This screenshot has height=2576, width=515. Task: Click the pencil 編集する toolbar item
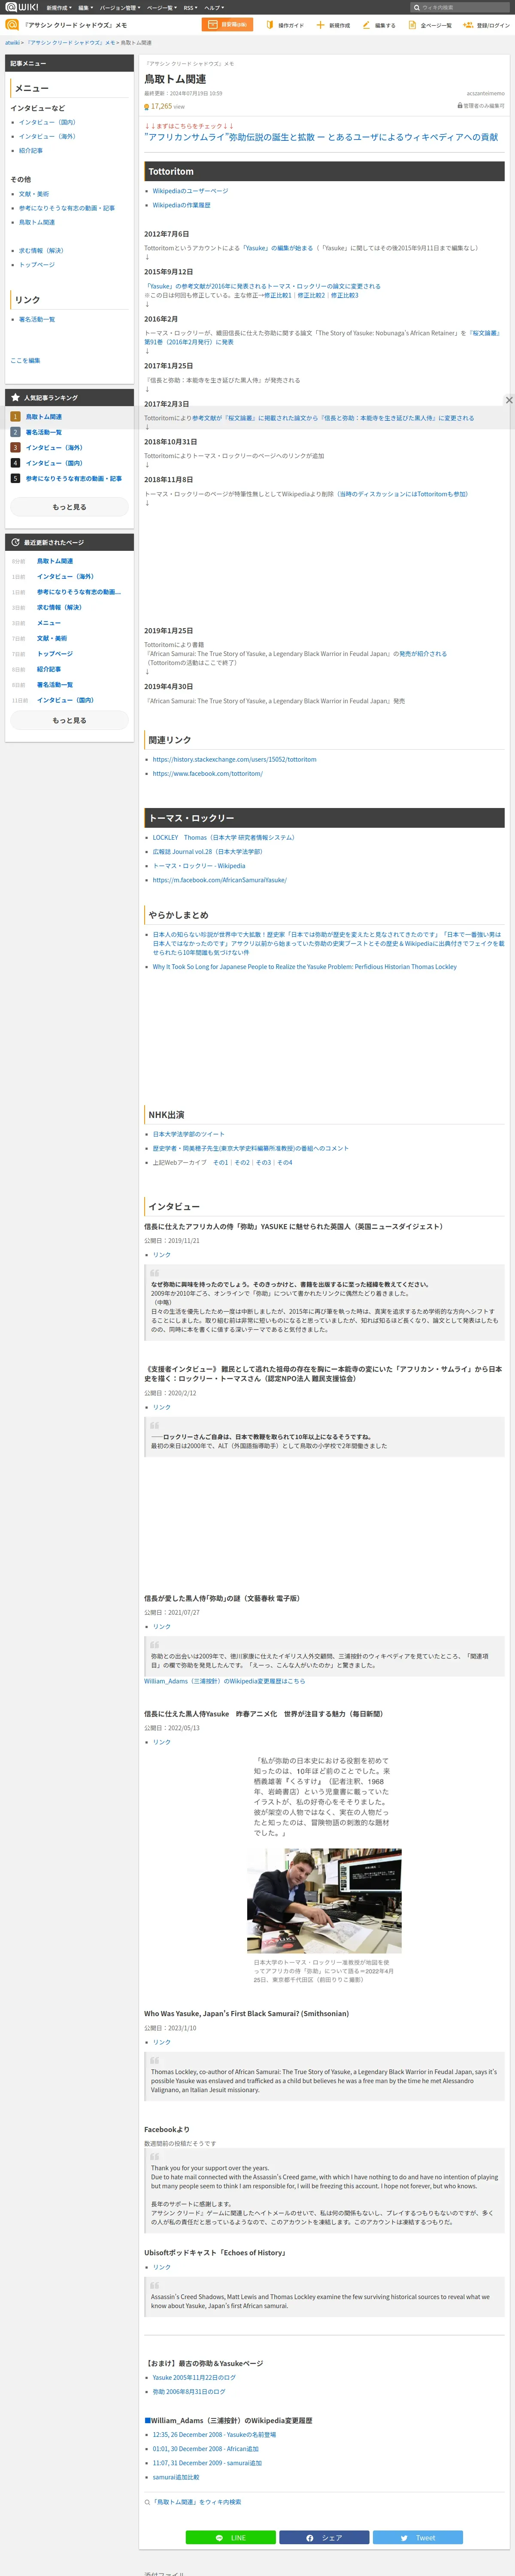[379, 25]
